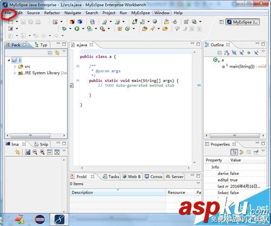Sort by the Description column header

118,192
